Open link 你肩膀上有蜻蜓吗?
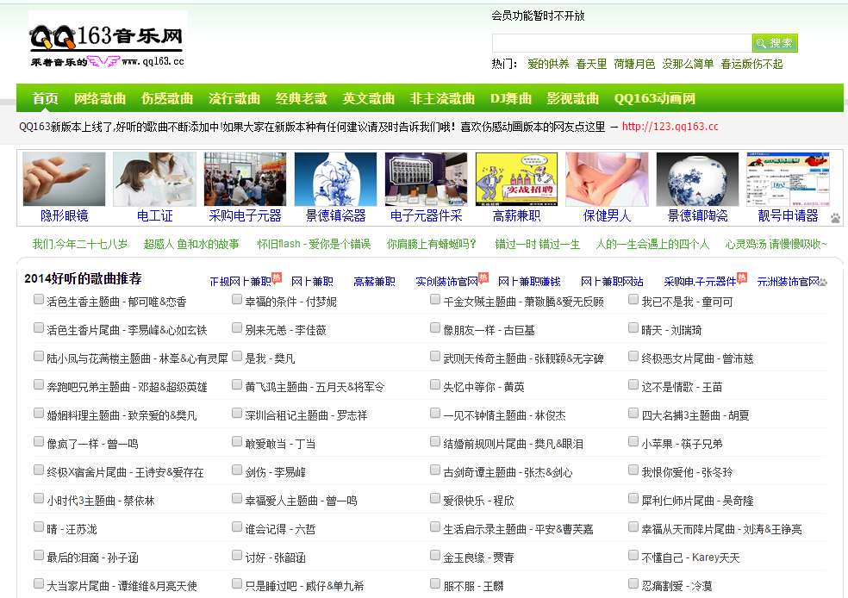The height and width of the screenshot is (598, 848). click(x=431, y=245)
